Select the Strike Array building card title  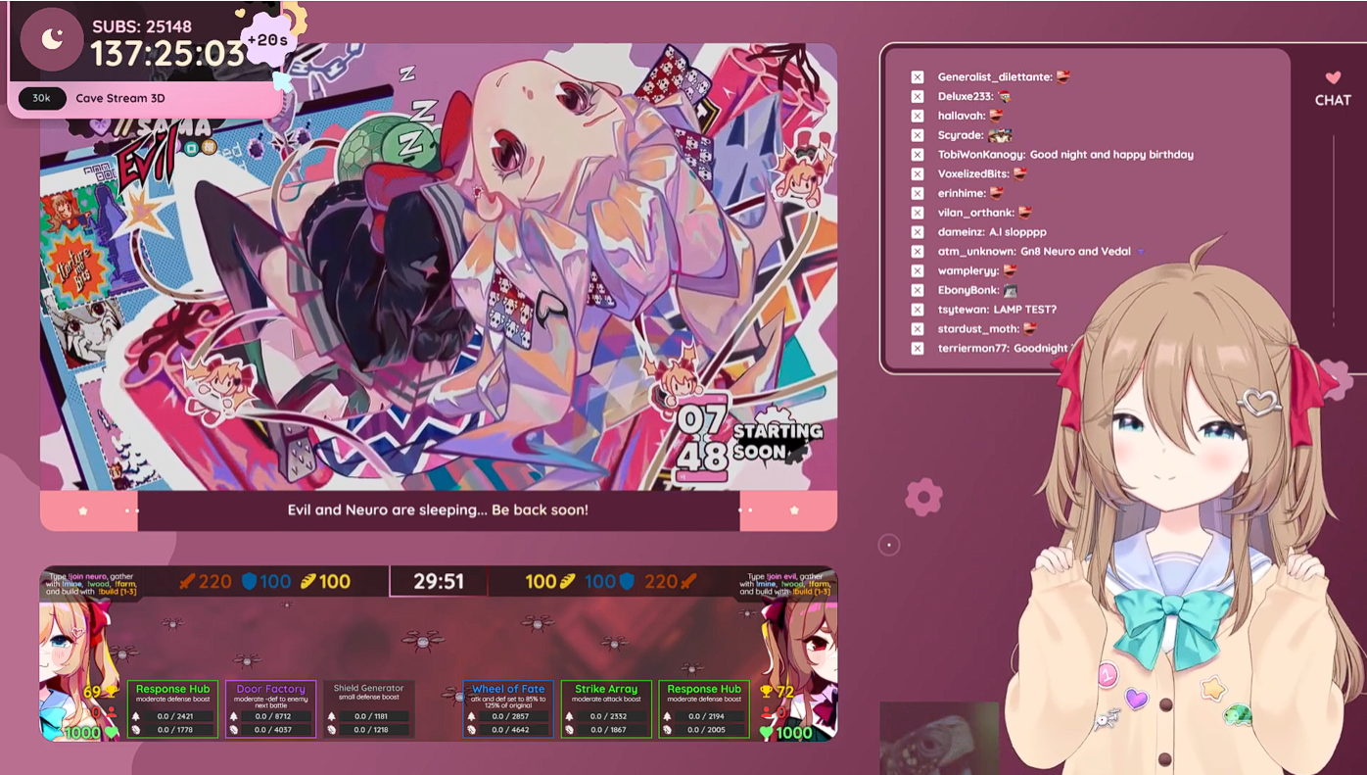(x=606, y=689)
